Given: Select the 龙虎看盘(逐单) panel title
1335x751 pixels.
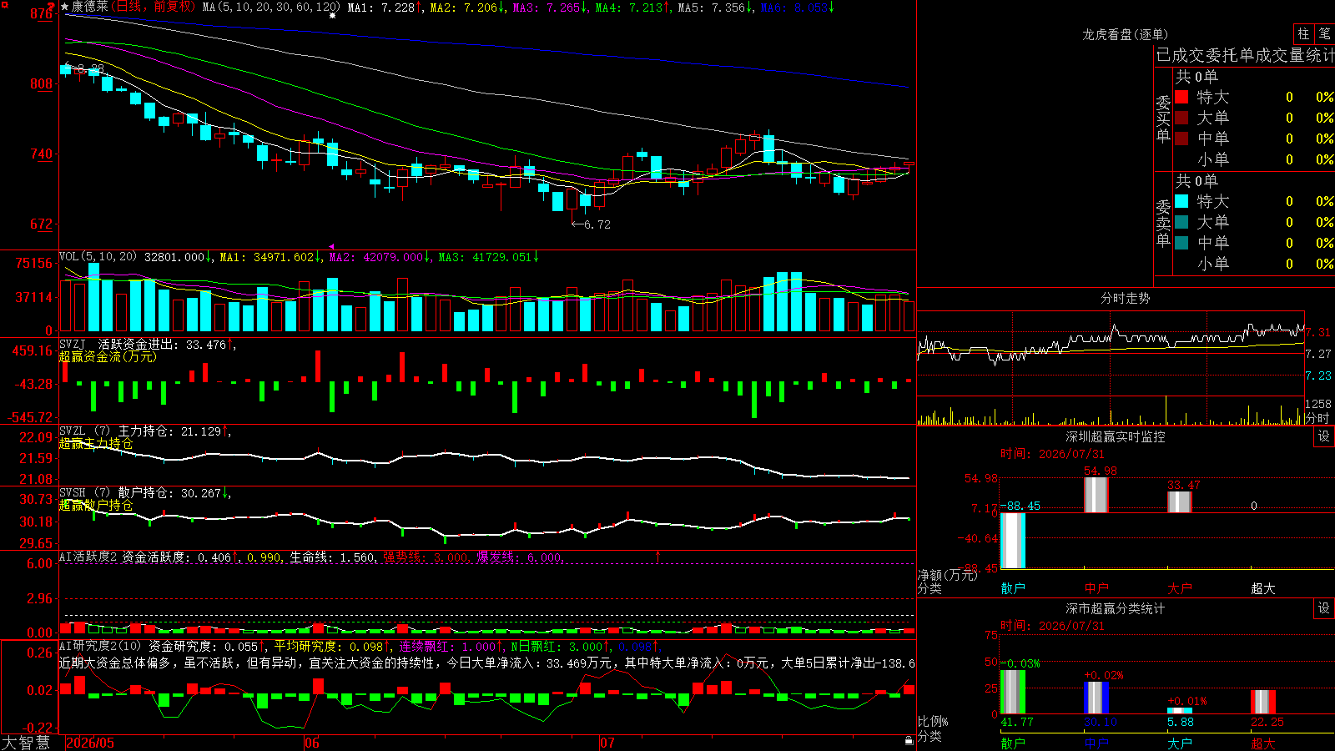Looking at the screenshot, I should [1125, 34].
